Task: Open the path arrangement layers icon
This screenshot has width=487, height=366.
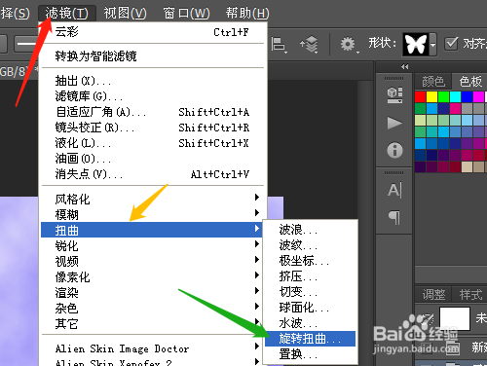Action: point(309,44)
